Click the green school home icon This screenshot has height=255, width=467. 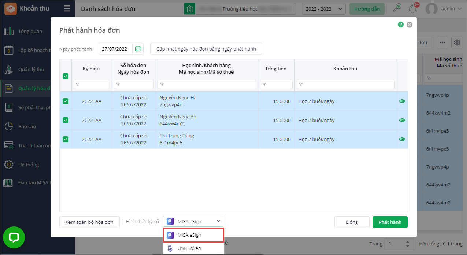pyautogui.click(x=189, y=9)
